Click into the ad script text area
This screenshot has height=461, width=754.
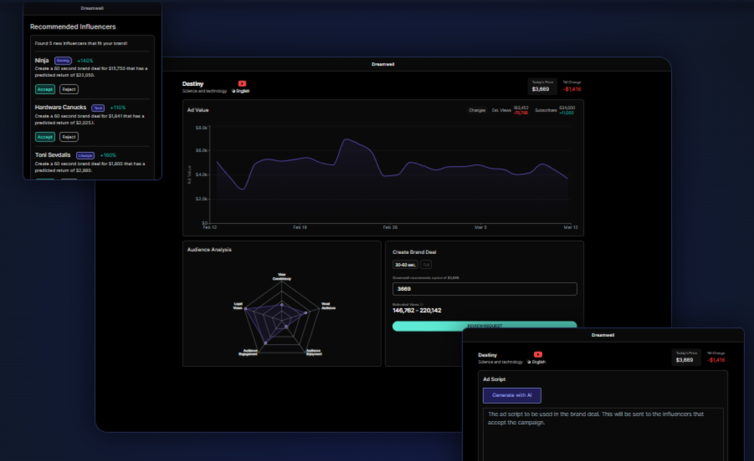pyautogui.click(x=603, y=434)
